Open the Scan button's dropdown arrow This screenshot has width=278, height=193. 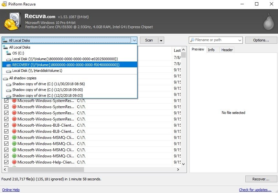[x=161, y=40]
